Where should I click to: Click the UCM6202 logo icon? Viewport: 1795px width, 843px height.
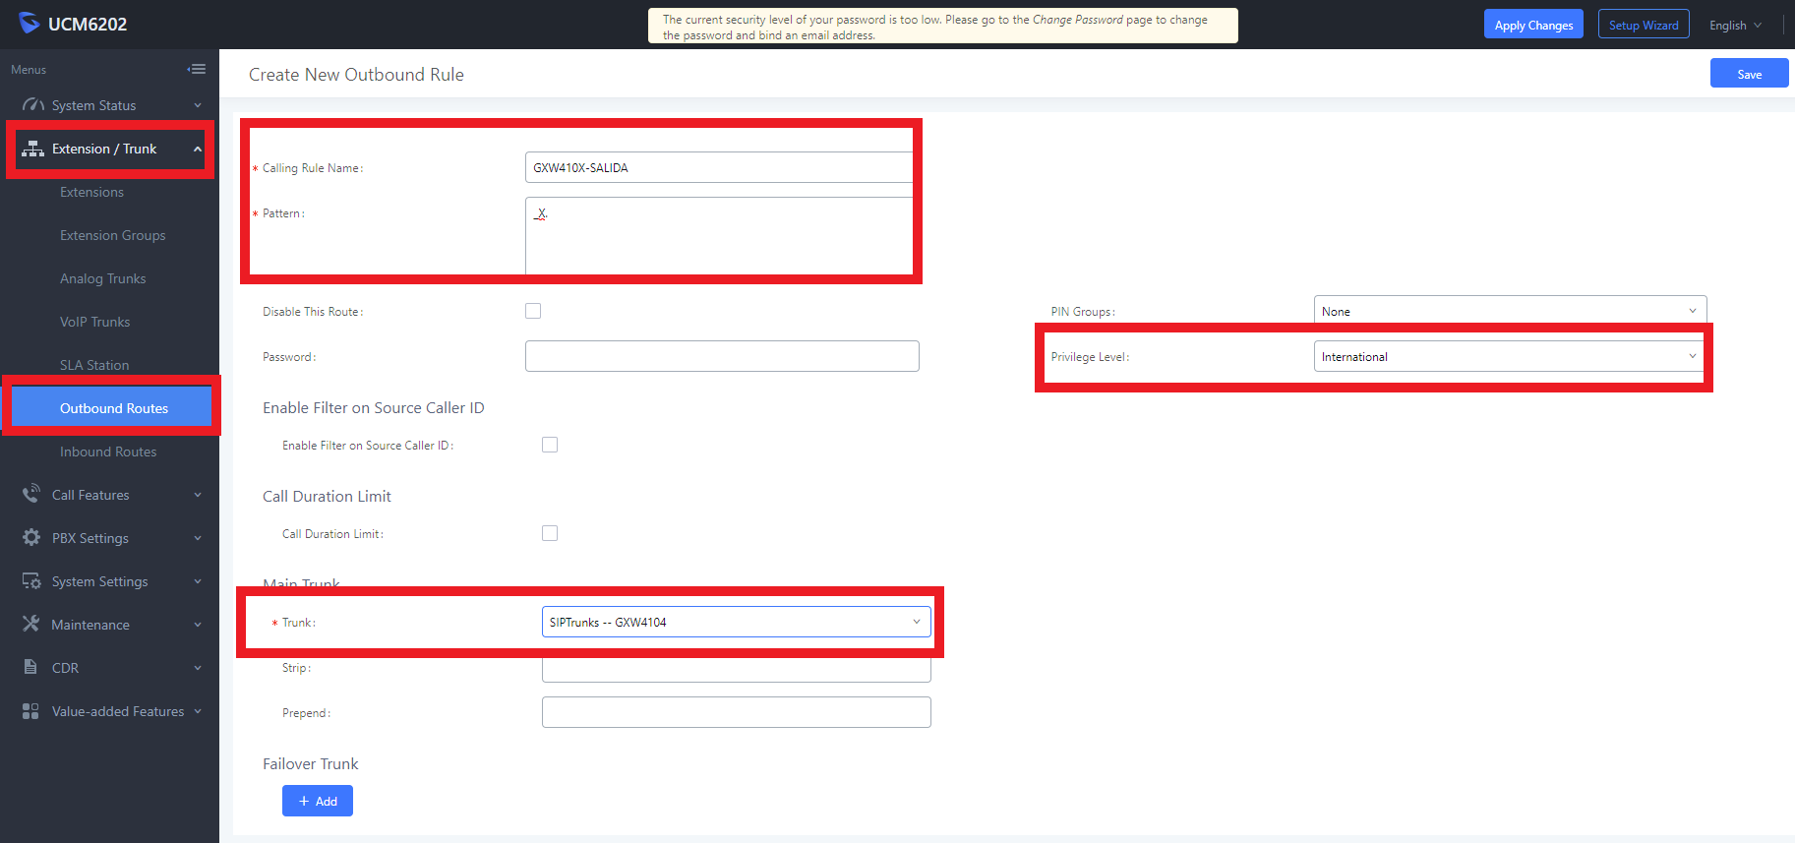click(29, 24)
